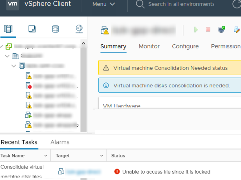Collapse the vCenter root tree node
241x180 pixels.
coord(2,46)
